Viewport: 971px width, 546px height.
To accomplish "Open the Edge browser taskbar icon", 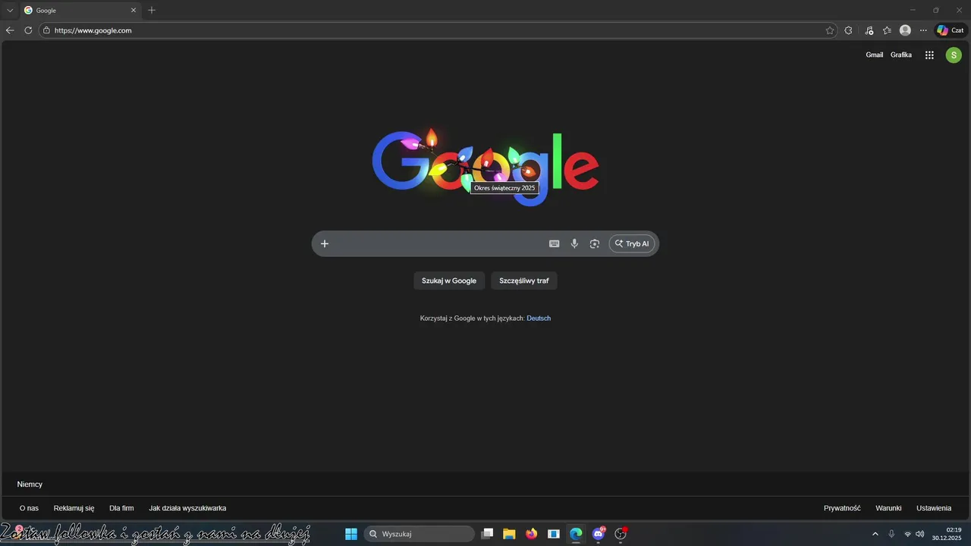I will coord(576,534).
